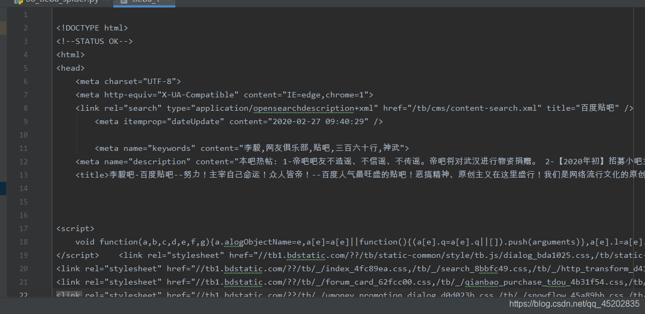The width and height of the screenshot is (645, 314).
Task: Click the <head> tag on line 5
Action: click(x=71, y=68)
